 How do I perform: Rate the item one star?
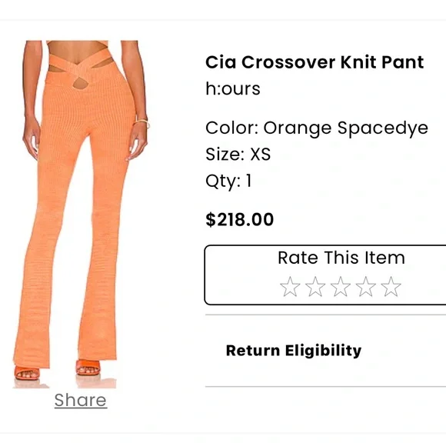[x=290, y=287]
